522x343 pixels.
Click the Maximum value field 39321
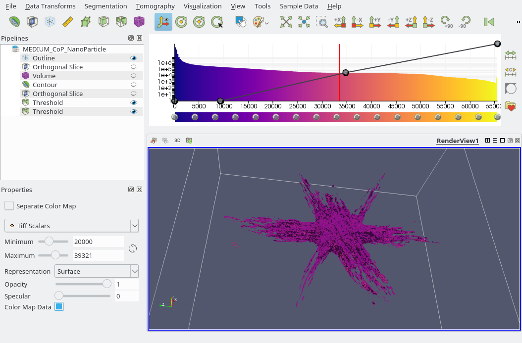98,255
